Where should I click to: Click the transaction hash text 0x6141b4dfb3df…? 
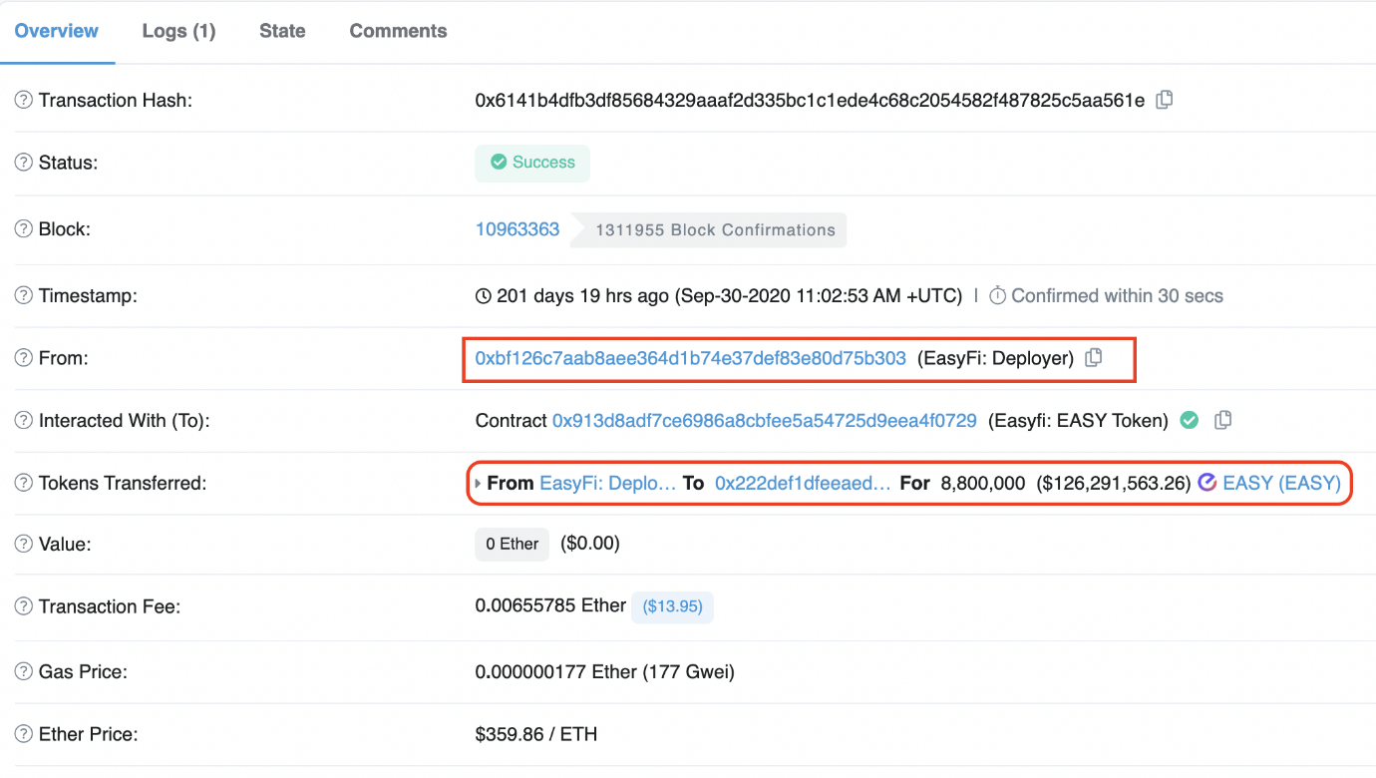click(x=810, y=100)
